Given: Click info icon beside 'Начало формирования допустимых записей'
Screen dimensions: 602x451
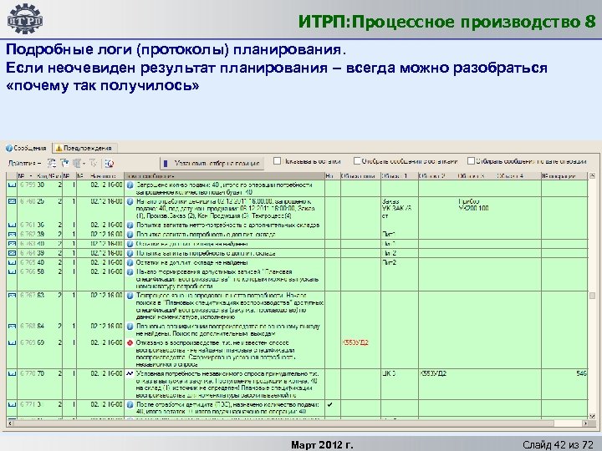Looking at the screenshot, I should 130,272.
